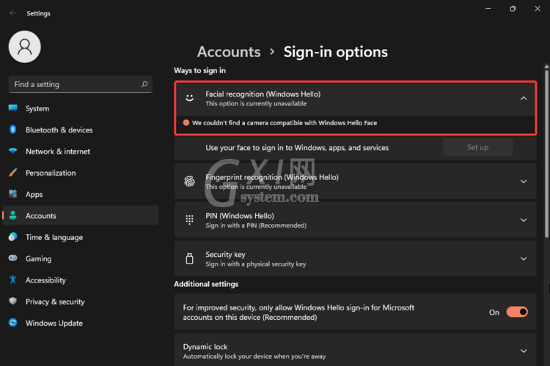Image resolution: width=550 pixels, height=366 pixels.
Task: Open Gaming settings
Action: [81, 258]
